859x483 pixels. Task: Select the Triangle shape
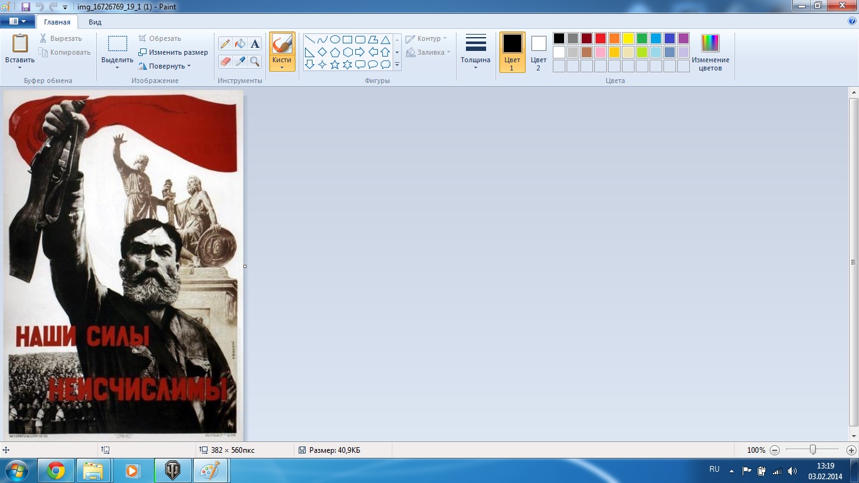(385, 40)
